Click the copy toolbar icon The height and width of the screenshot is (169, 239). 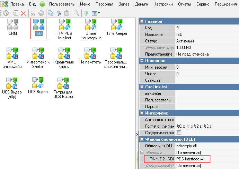click(x=51, y=13)
